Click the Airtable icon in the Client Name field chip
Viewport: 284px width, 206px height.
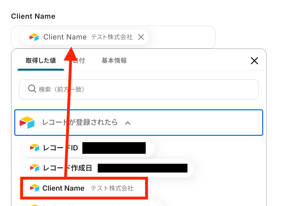click(34, 37)
